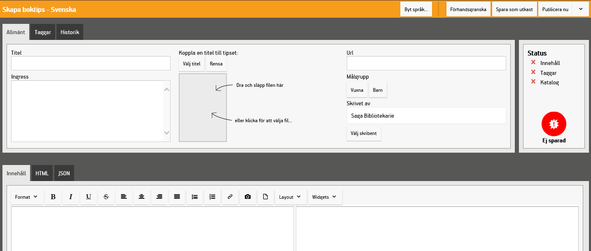Insert image with camera icon
Screen dimensions: 591x251
tap(248, 197)
